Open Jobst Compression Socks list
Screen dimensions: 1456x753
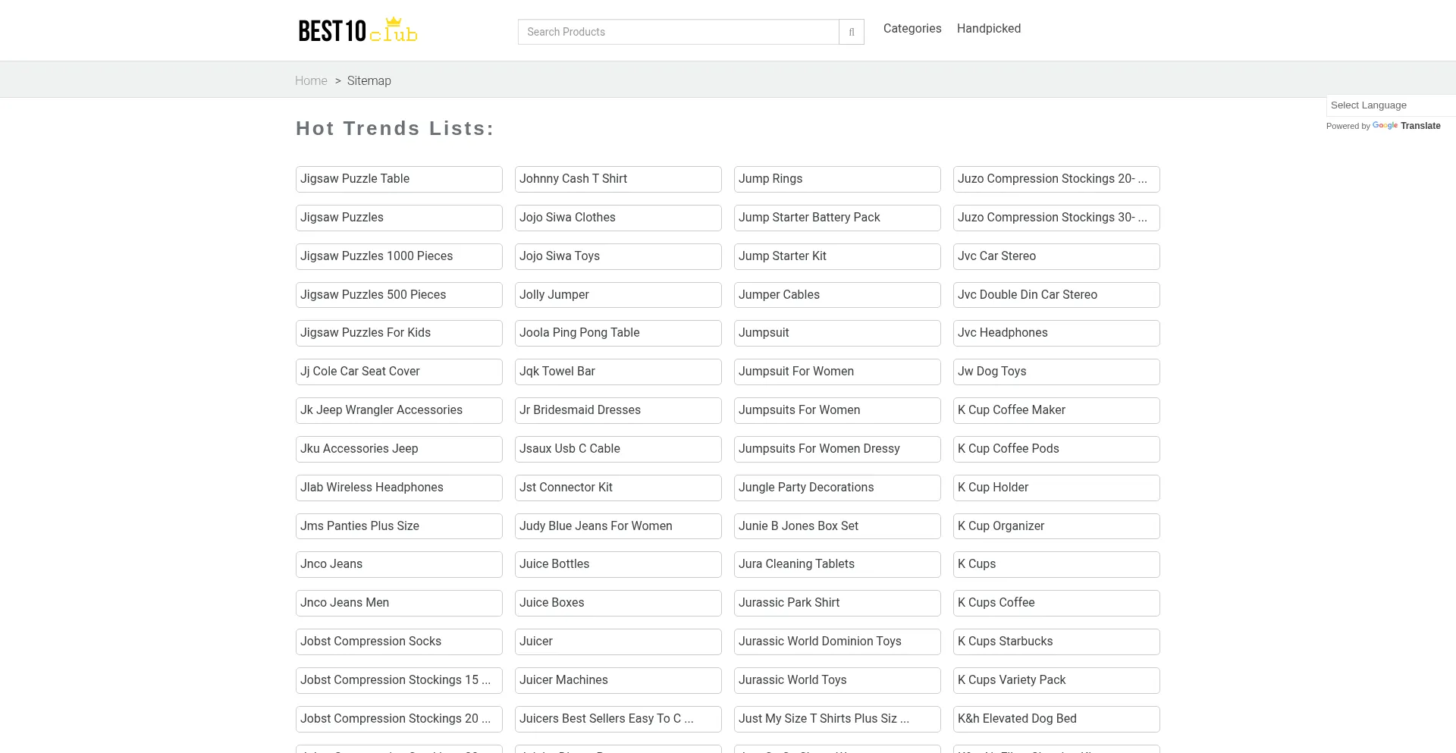398,642
